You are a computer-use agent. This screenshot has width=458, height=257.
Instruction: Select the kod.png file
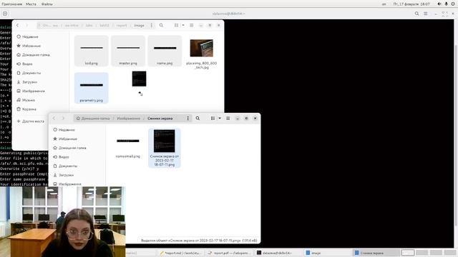92,51
